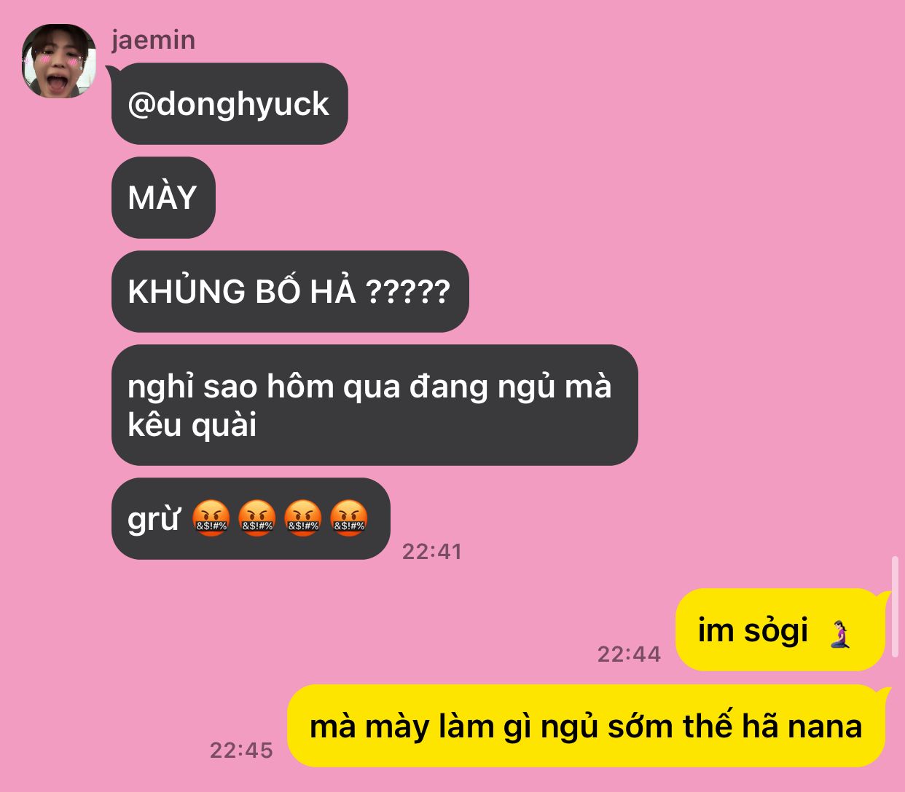Tap the message about hôm qua đang ngủ
The image size is (905, 792).
(x=375, y=405)
